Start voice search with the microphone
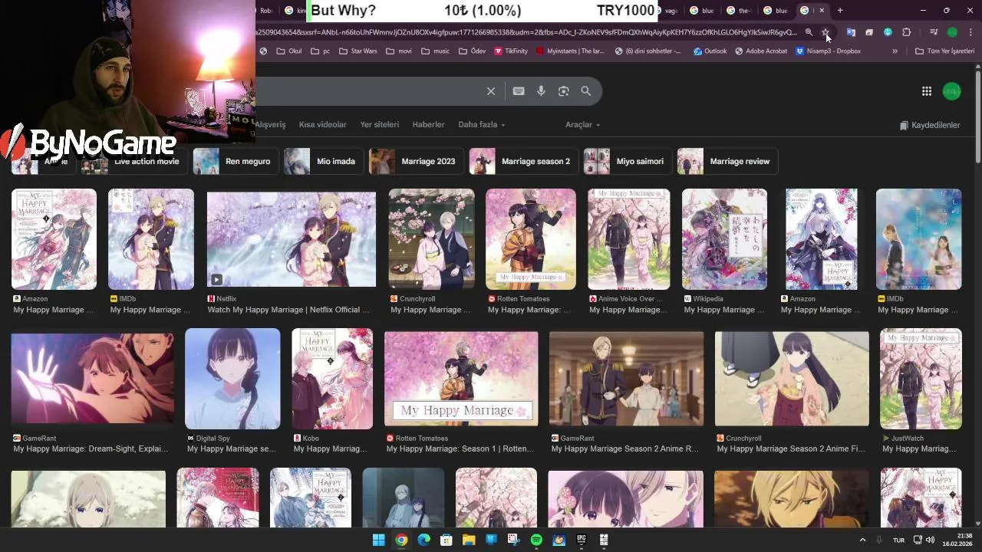Image resolution: width=982 pixels, height=552 pixels. (541, 91)
